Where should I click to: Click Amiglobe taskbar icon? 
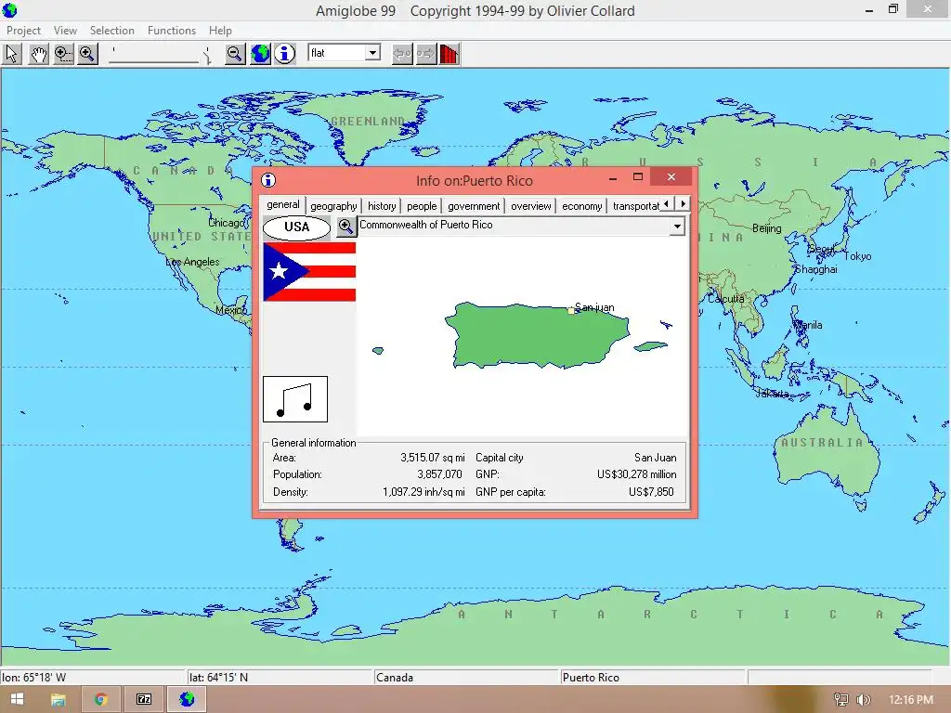[187, 699]
